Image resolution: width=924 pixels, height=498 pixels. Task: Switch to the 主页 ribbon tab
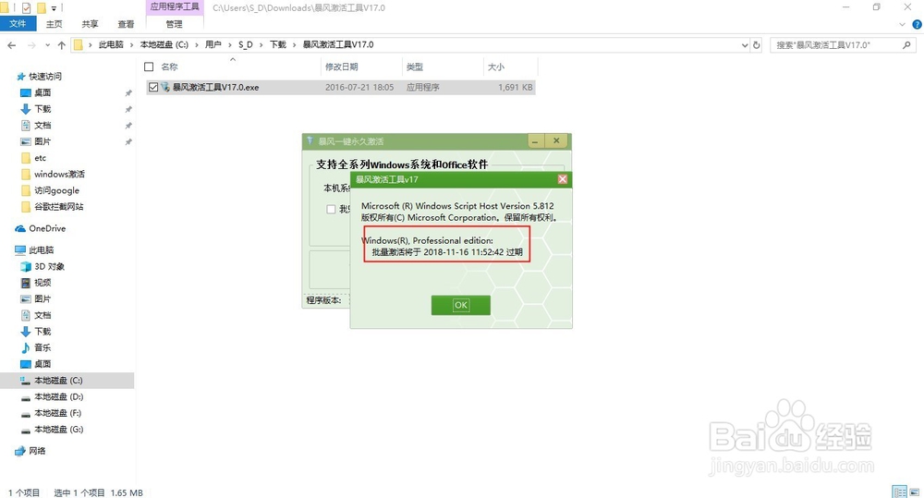(55, 24)
